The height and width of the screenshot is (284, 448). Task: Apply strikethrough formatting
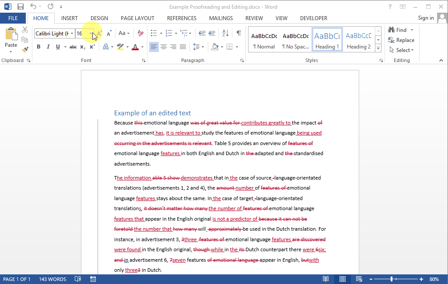73,46
